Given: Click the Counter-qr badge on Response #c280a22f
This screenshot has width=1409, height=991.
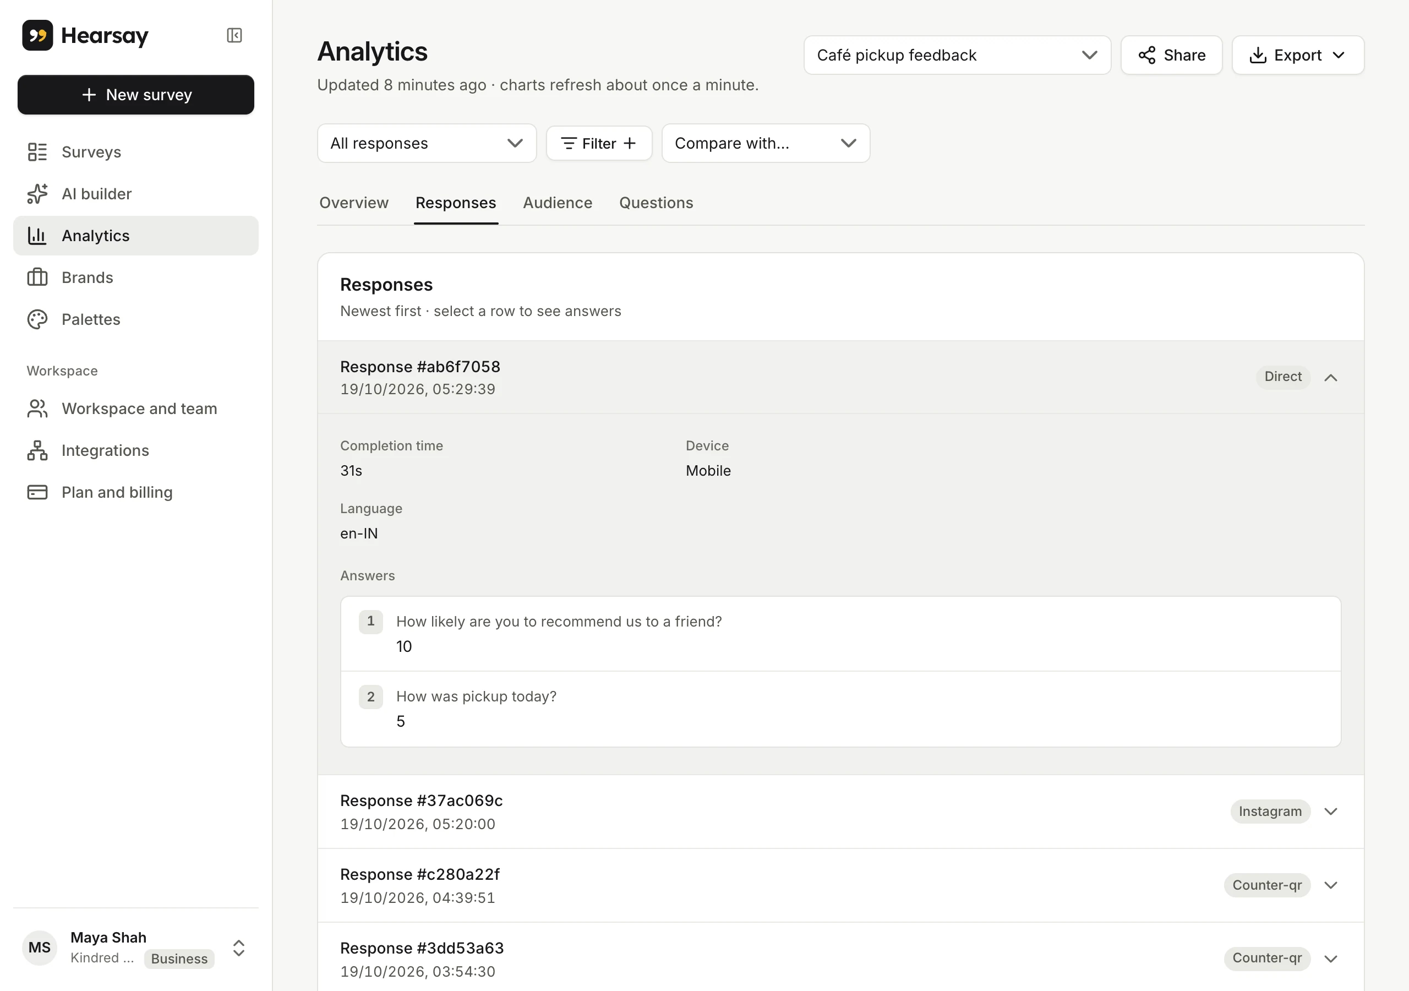Looking at the screenshot, I should pyautogui.click(x=1267, y=885).
